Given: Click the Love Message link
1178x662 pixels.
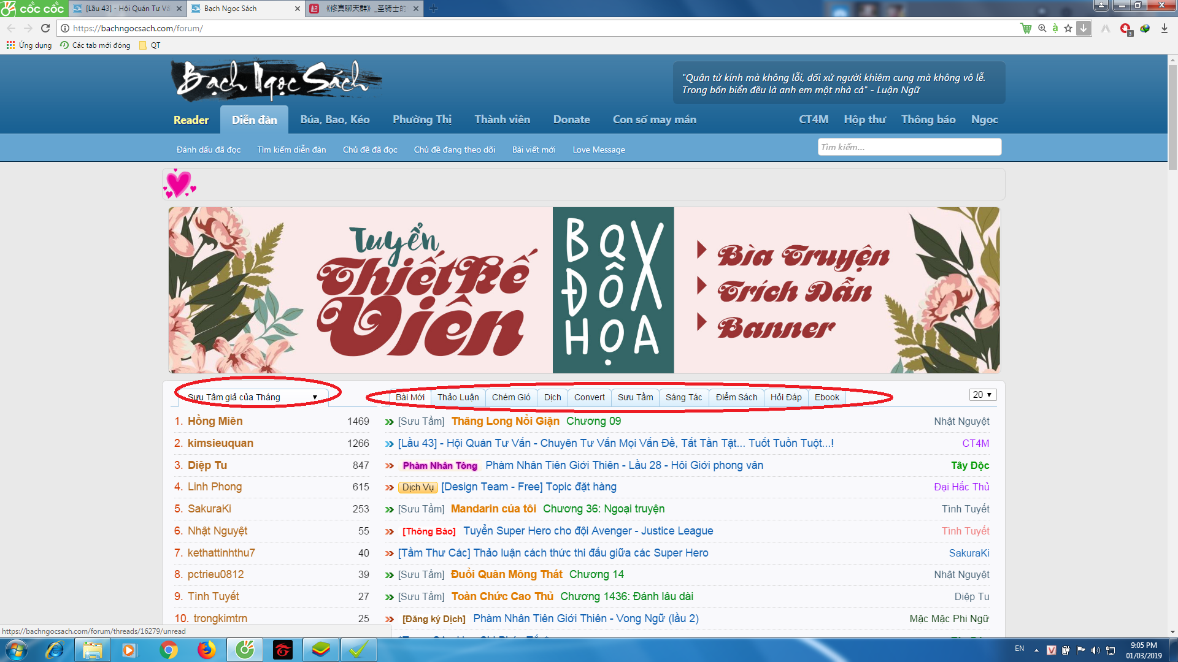Looking at the screenshot, I should (598, 150).
